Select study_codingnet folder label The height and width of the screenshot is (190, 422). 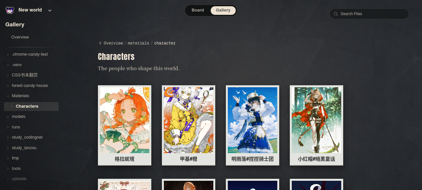coord(27,137)
